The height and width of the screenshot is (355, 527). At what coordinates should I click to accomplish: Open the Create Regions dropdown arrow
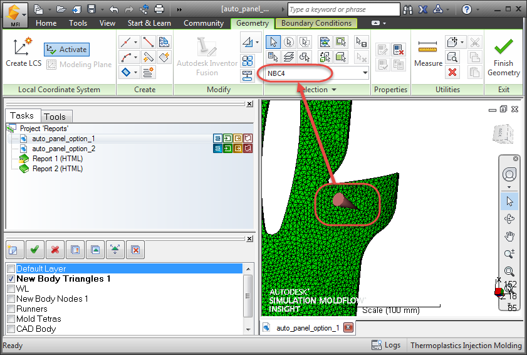click(136, 72)
